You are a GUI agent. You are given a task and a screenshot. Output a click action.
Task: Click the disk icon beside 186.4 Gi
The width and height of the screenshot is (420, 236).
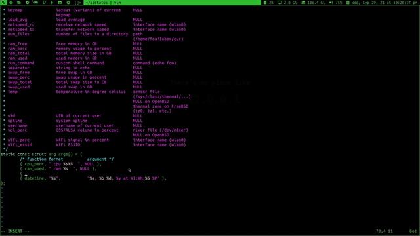pos(303,3)
